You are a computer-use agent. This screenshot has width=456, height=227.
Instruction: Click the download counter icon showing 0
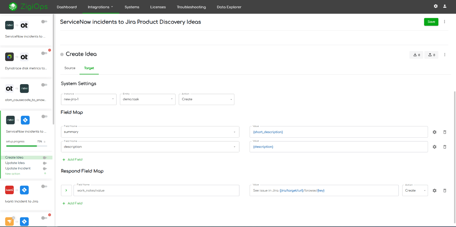(416, 55)
